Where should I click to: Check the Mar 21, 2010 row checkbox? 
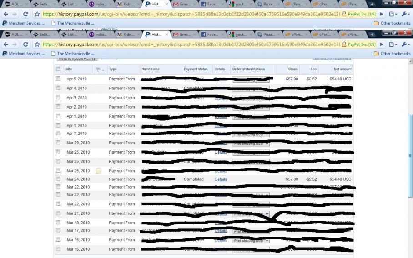(x=58, y=213)
